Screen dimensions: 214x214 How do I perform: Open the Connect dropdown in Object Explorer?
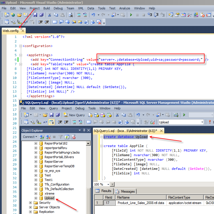tap(30, 137)
